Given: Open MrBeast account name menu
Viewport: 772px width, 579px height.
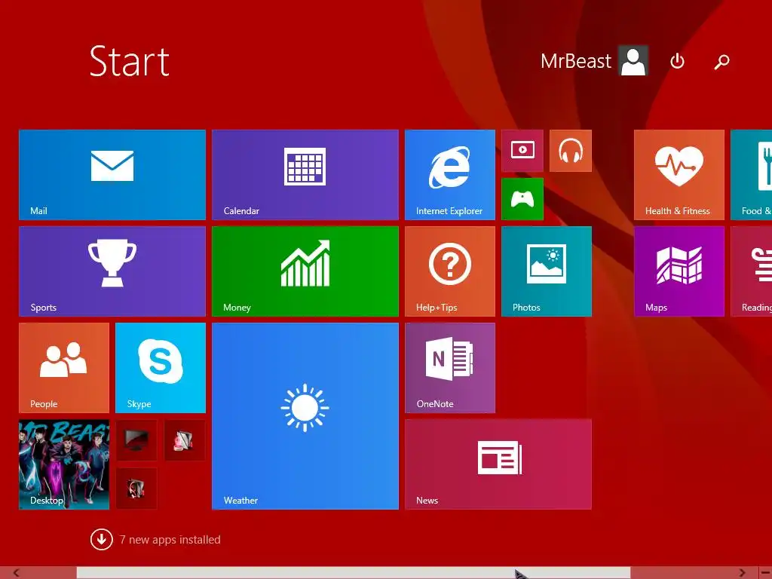Looking at the screenshot, I should (x=575, y=61).
